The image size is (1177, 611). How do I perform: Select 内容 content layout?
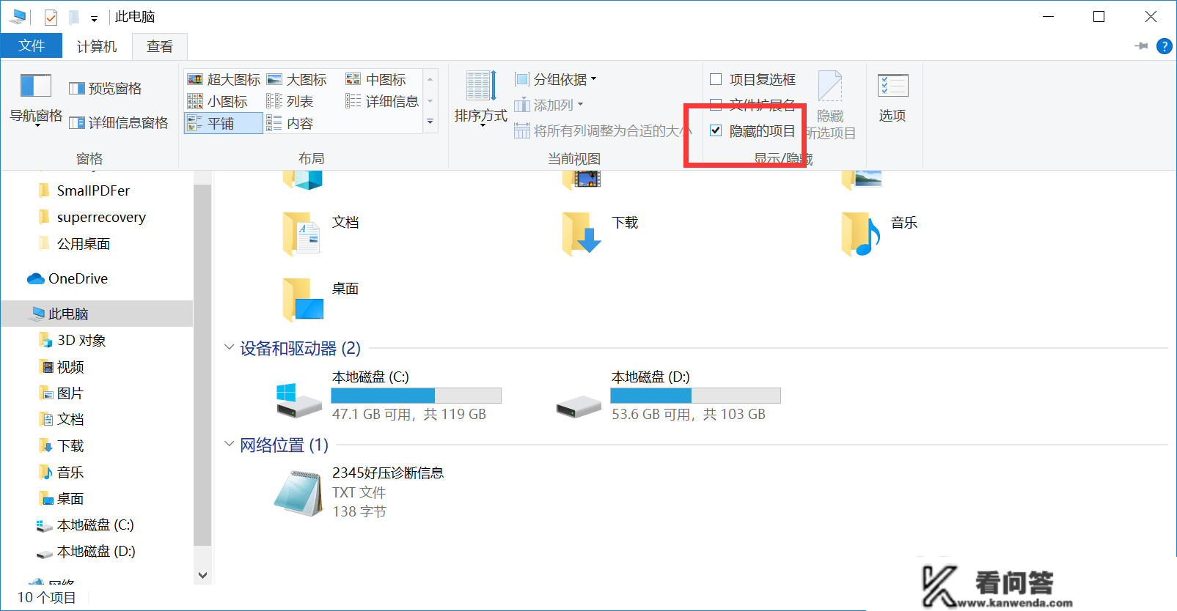pyautogui.click(x=290, y=123)
